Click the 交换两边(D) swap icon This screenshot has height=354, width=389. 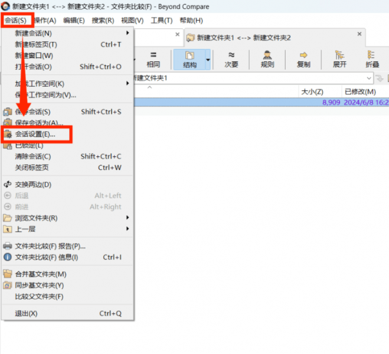[8, 185]
